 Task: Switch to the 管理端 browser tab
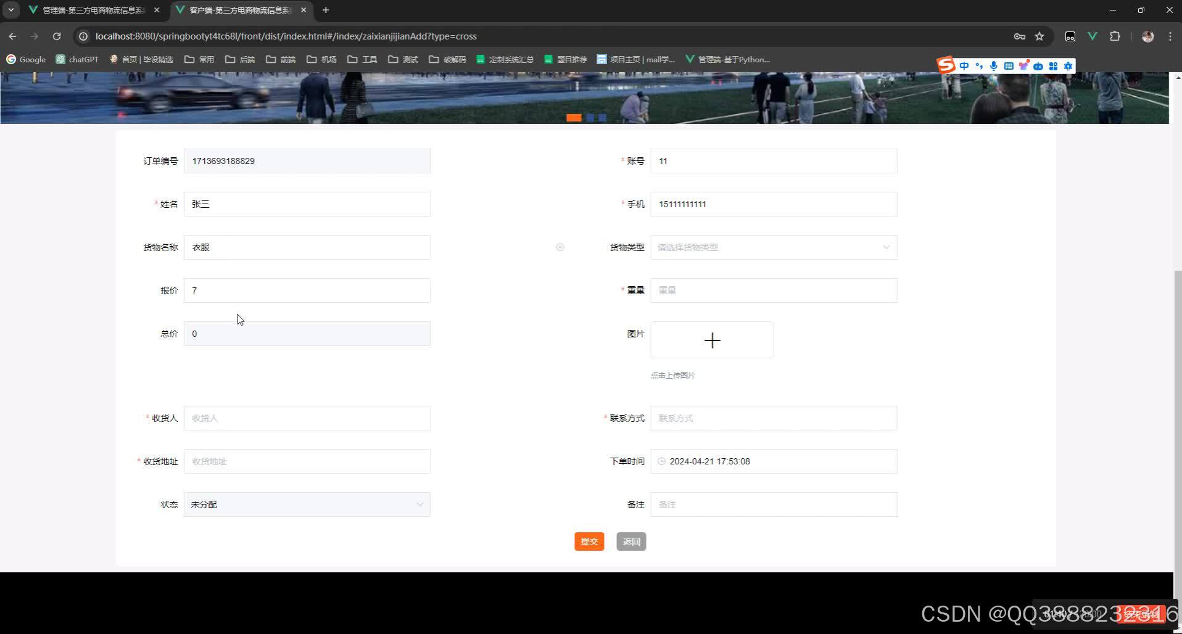point(93,10)
